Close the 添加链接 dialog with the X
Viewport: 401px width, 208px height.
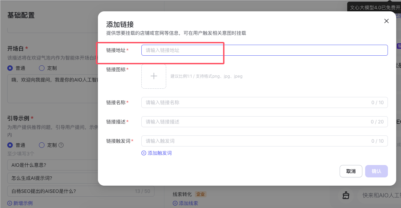coord(387,21)
